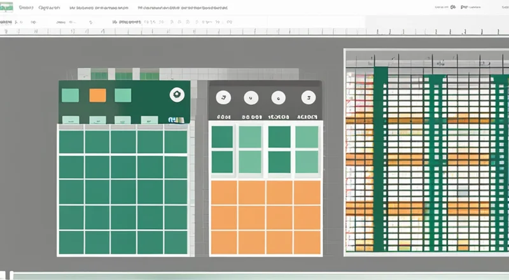
Task: Click the green spreadsheet app logo in the top-left corner
Action: click(6, 8)
